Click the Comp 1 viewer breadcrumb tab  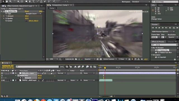coord(53,8)
